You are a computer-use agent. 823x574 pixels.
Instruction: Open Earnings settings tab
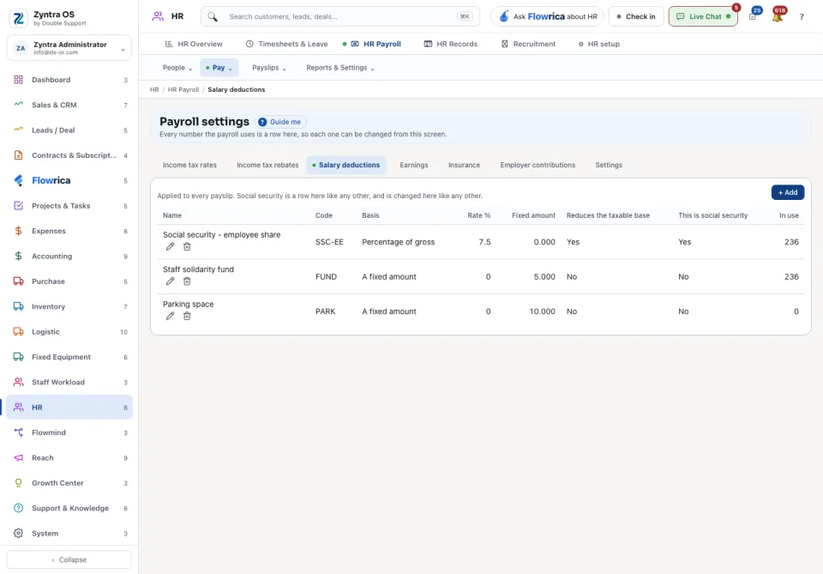413,165
